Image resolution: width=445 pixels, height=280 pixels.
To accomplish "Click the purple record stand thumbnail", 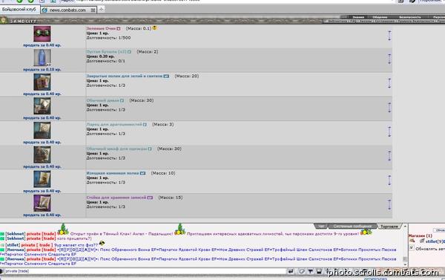I will coord(42,203).
